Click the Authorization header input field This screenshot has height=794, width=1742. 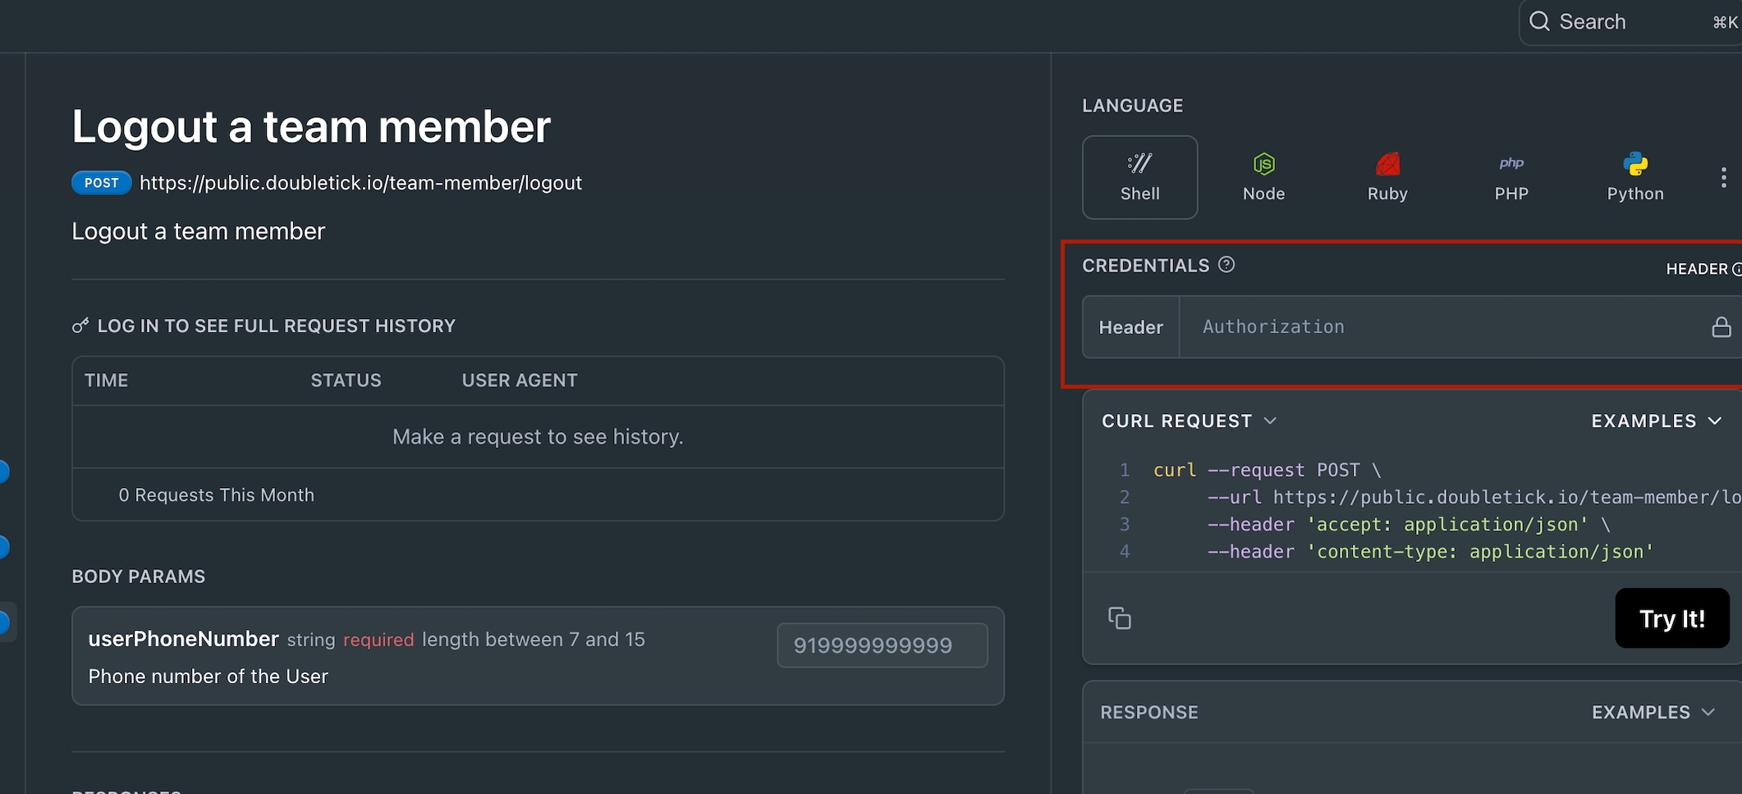coord(1437,327)
